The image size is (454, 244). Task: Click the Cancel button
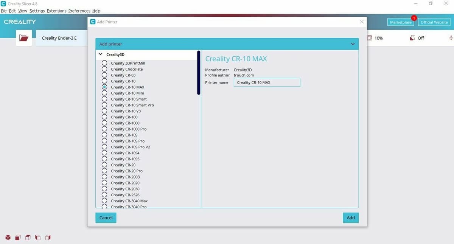pyautogui.click(x=106, y=218)
